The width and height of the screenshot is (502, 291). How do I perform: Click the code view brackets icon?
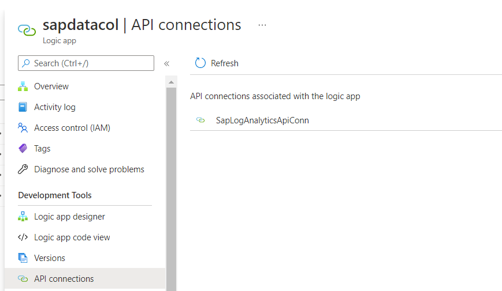click(x=23, y=237)
